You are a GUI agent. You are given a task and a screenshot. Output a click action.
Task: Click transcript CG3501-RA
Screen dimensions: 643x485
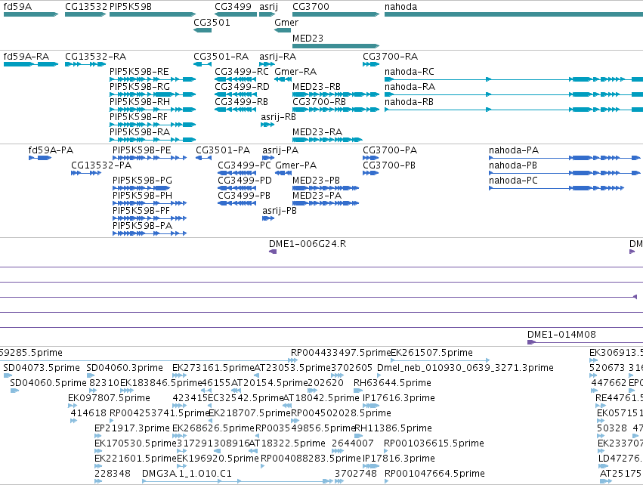tap(221, 57)
